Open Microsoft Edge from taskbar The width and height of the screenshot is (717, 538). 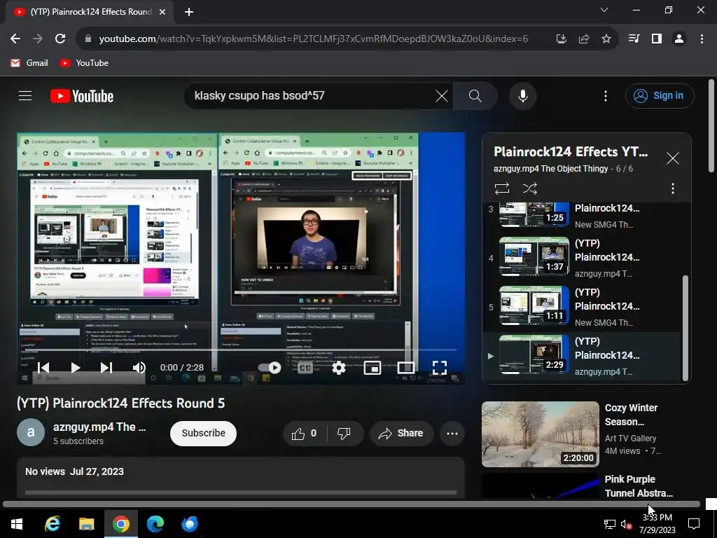pos(155,524)
